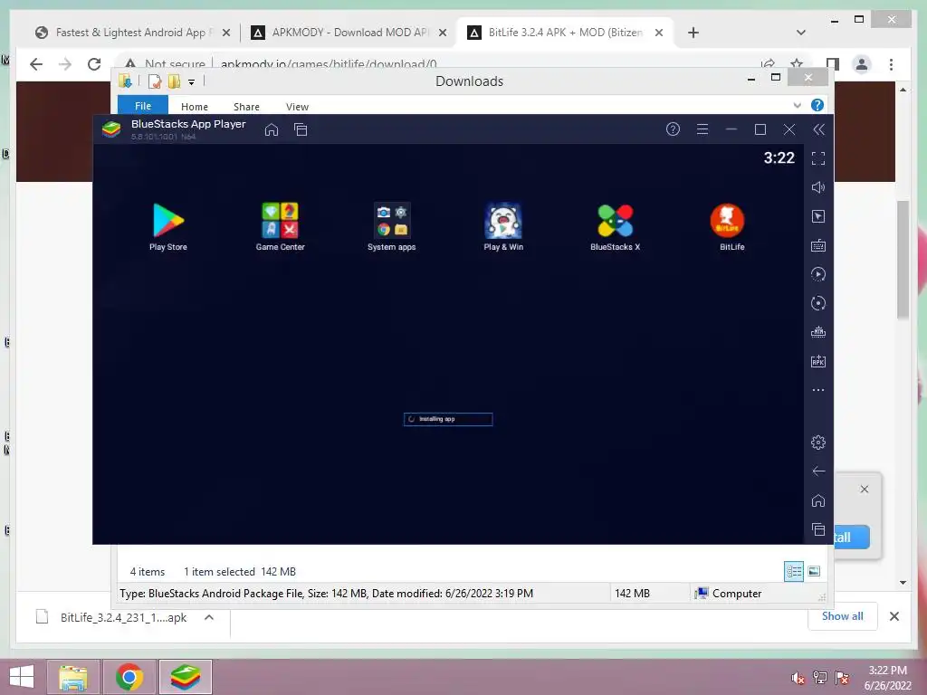The width and height of the screenshot is (927, 695).
Task: Click the volume speaker icon in BlueStacks sidebar
Action: [x=818, y=187]
